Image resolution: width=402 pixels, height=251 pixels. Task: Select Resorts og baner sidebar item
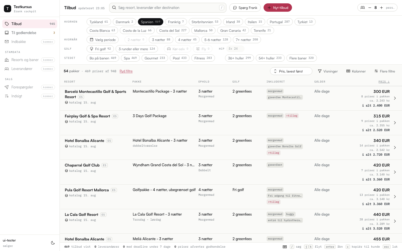click(x=30, y=60)
